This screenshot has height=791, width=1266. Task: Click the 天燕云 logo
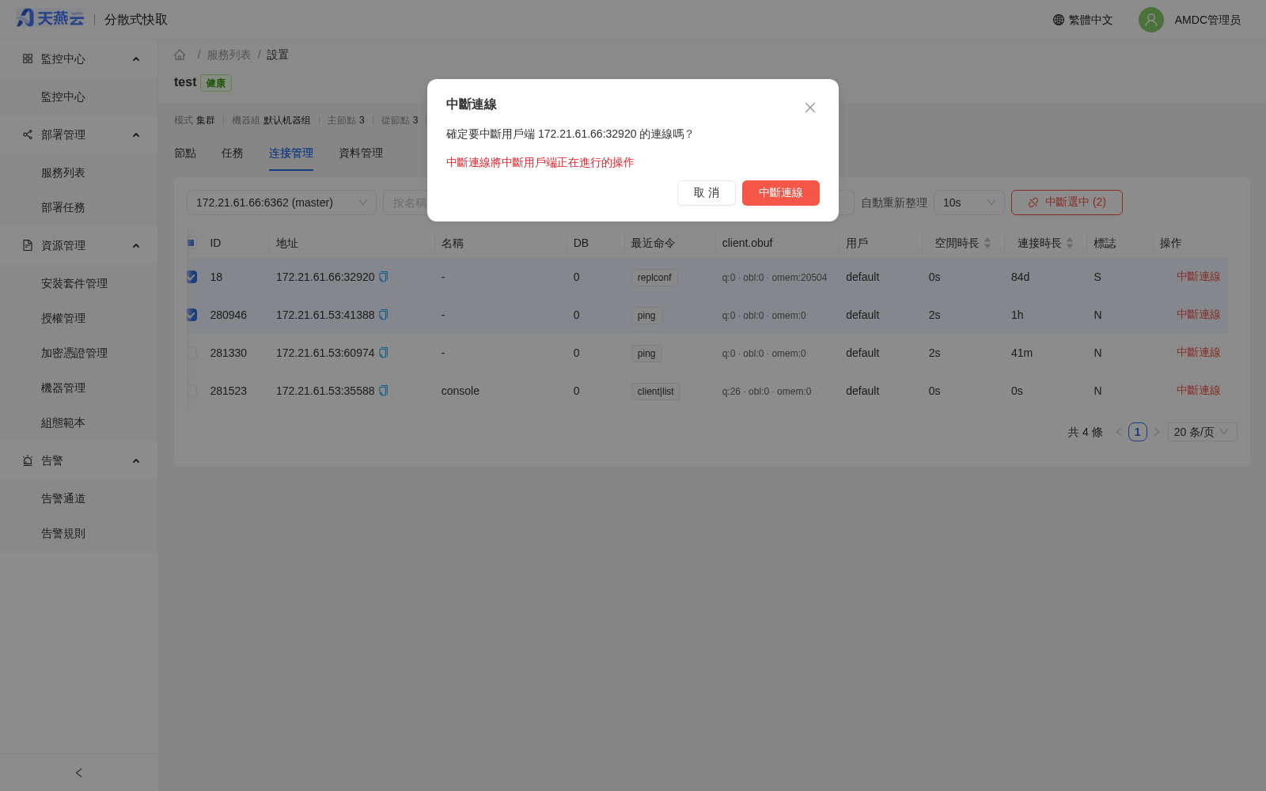[50, 19]
